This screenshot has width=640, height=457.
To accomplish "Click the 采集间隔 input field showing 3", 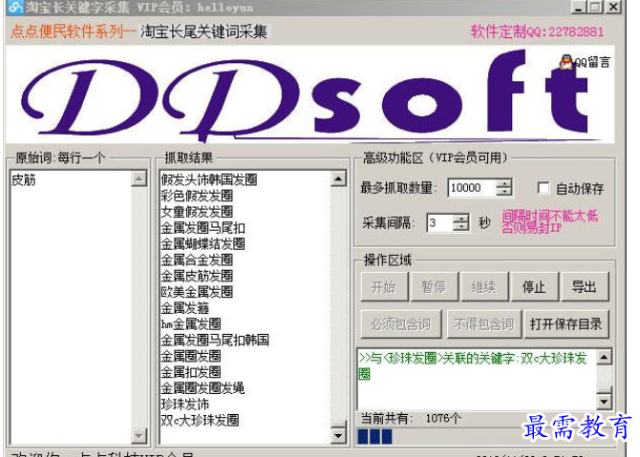I will click(x=439, y=223).
